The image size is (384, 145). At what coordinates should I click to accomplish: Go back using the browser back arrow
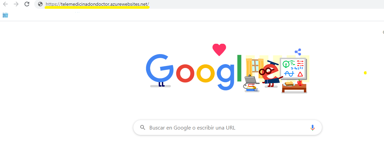point(5,4)
